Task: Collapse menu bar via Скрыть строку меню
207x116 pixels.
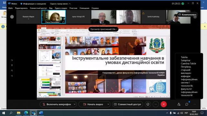Action: (x=60, y=4)
